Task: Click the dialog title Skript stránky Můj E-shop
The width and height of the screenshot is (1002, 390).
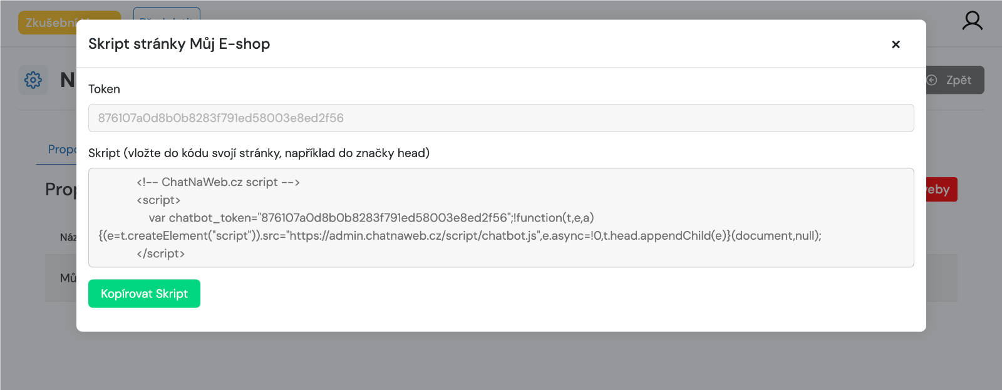Action: point(179,44)
